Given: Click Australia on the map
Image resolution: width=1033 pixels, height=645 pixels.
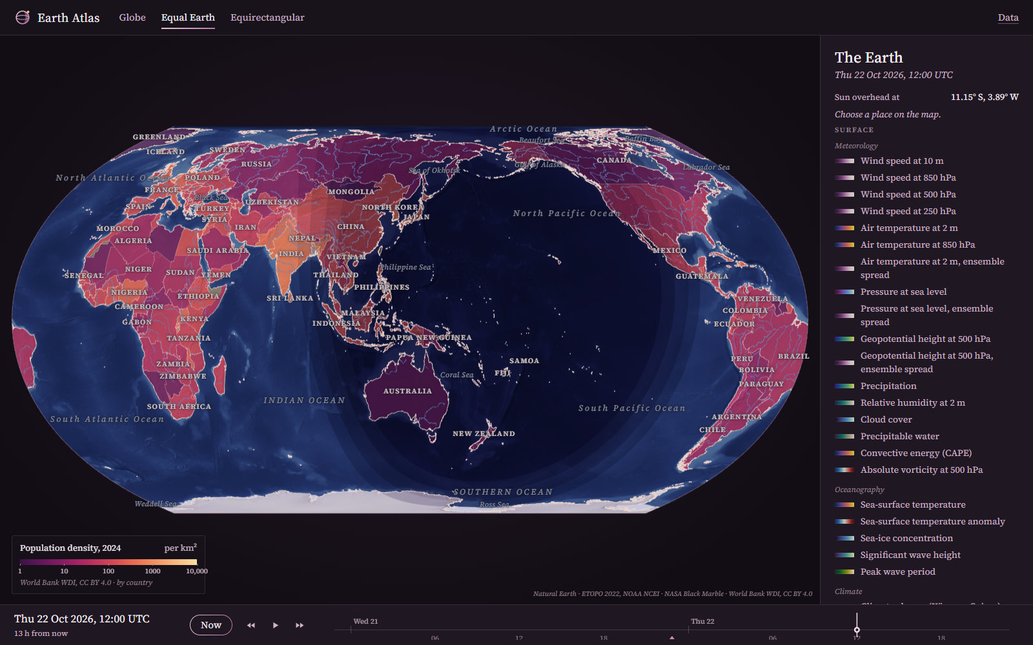Looking at the screenshot, I should tap(407, 391).
